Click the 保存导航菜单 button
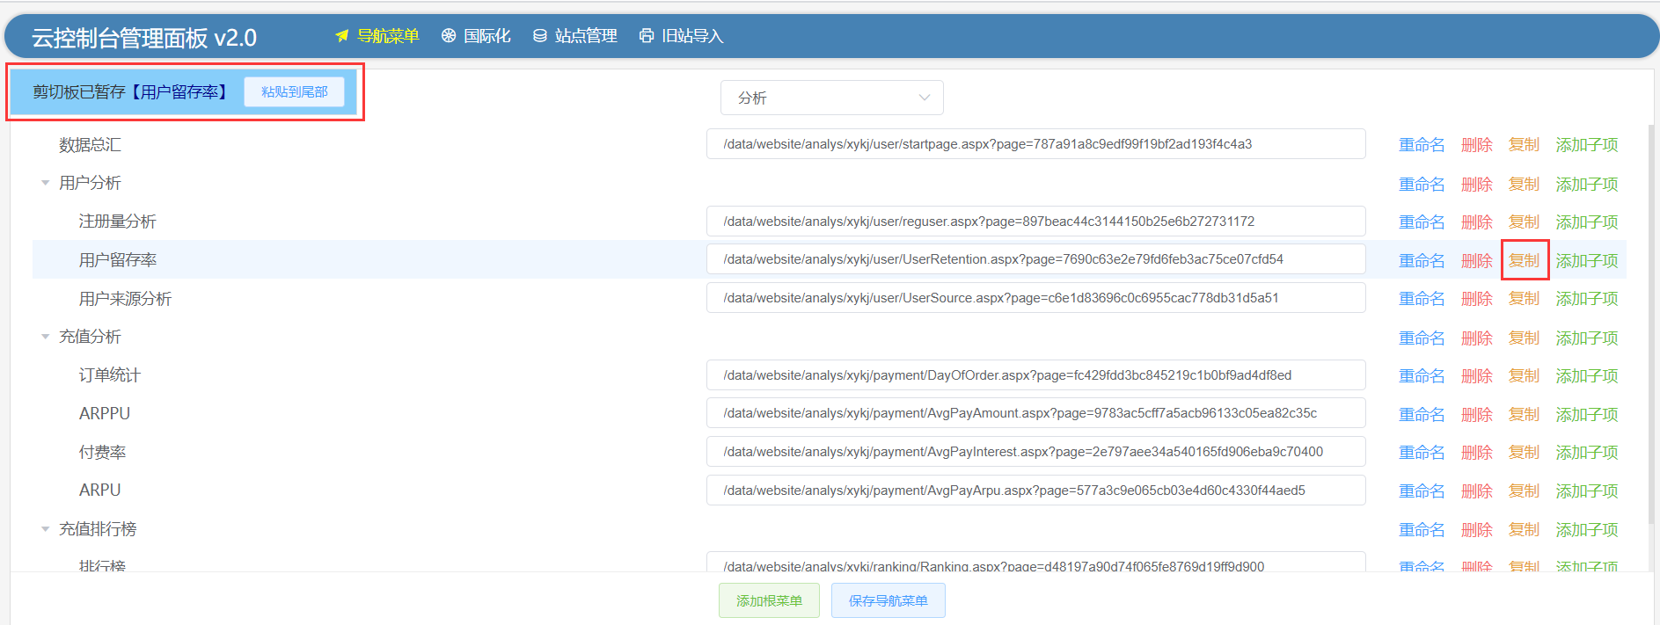 pyautogui.click(x=888, y=600)
